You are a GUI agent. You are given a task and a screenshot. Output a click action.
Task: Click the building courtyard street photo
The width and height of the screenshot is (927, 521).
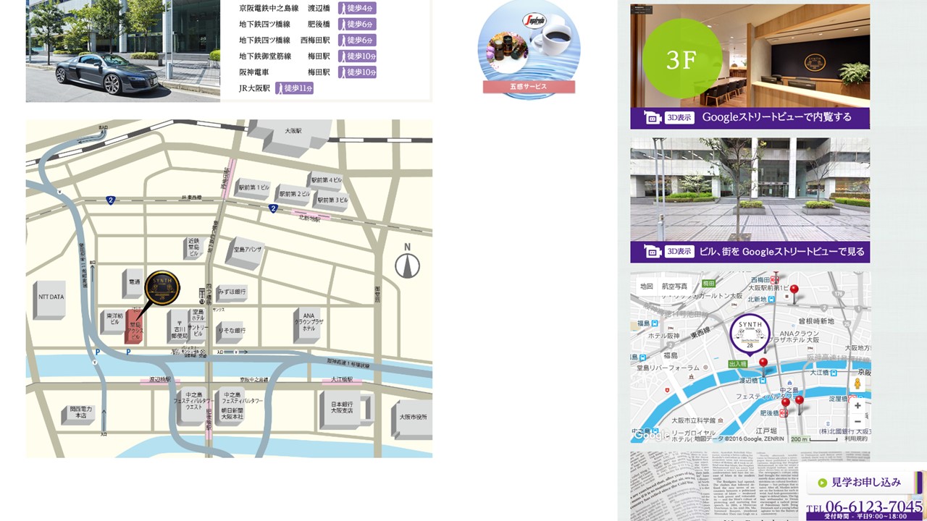pyautogui.click(x=750, y=188)
